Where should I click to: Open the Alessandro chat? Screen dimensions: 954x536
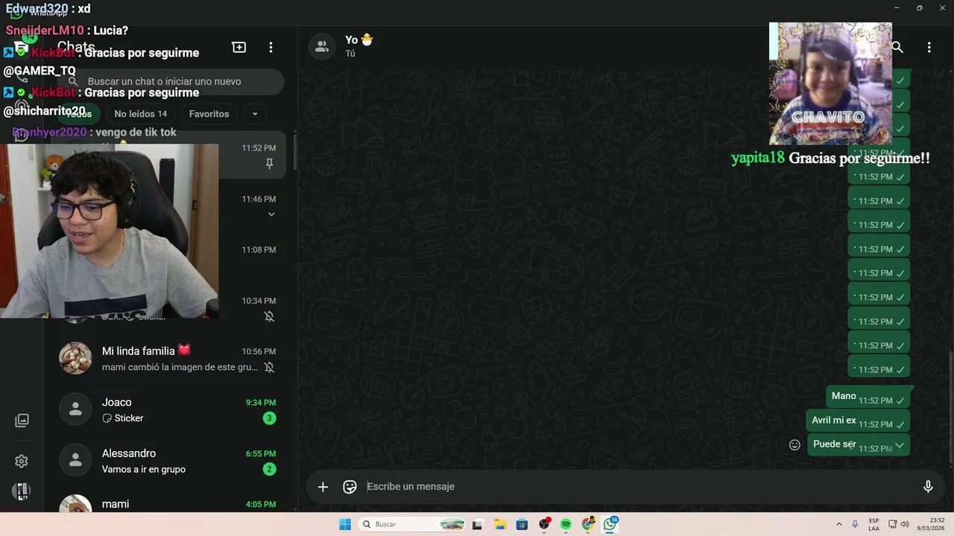(x=170, y=461)
